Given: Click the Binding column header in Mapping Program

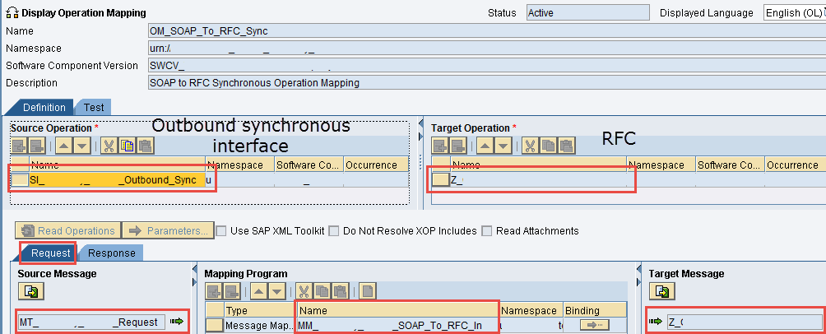Looking at the screenshot, I should point(595,311).
